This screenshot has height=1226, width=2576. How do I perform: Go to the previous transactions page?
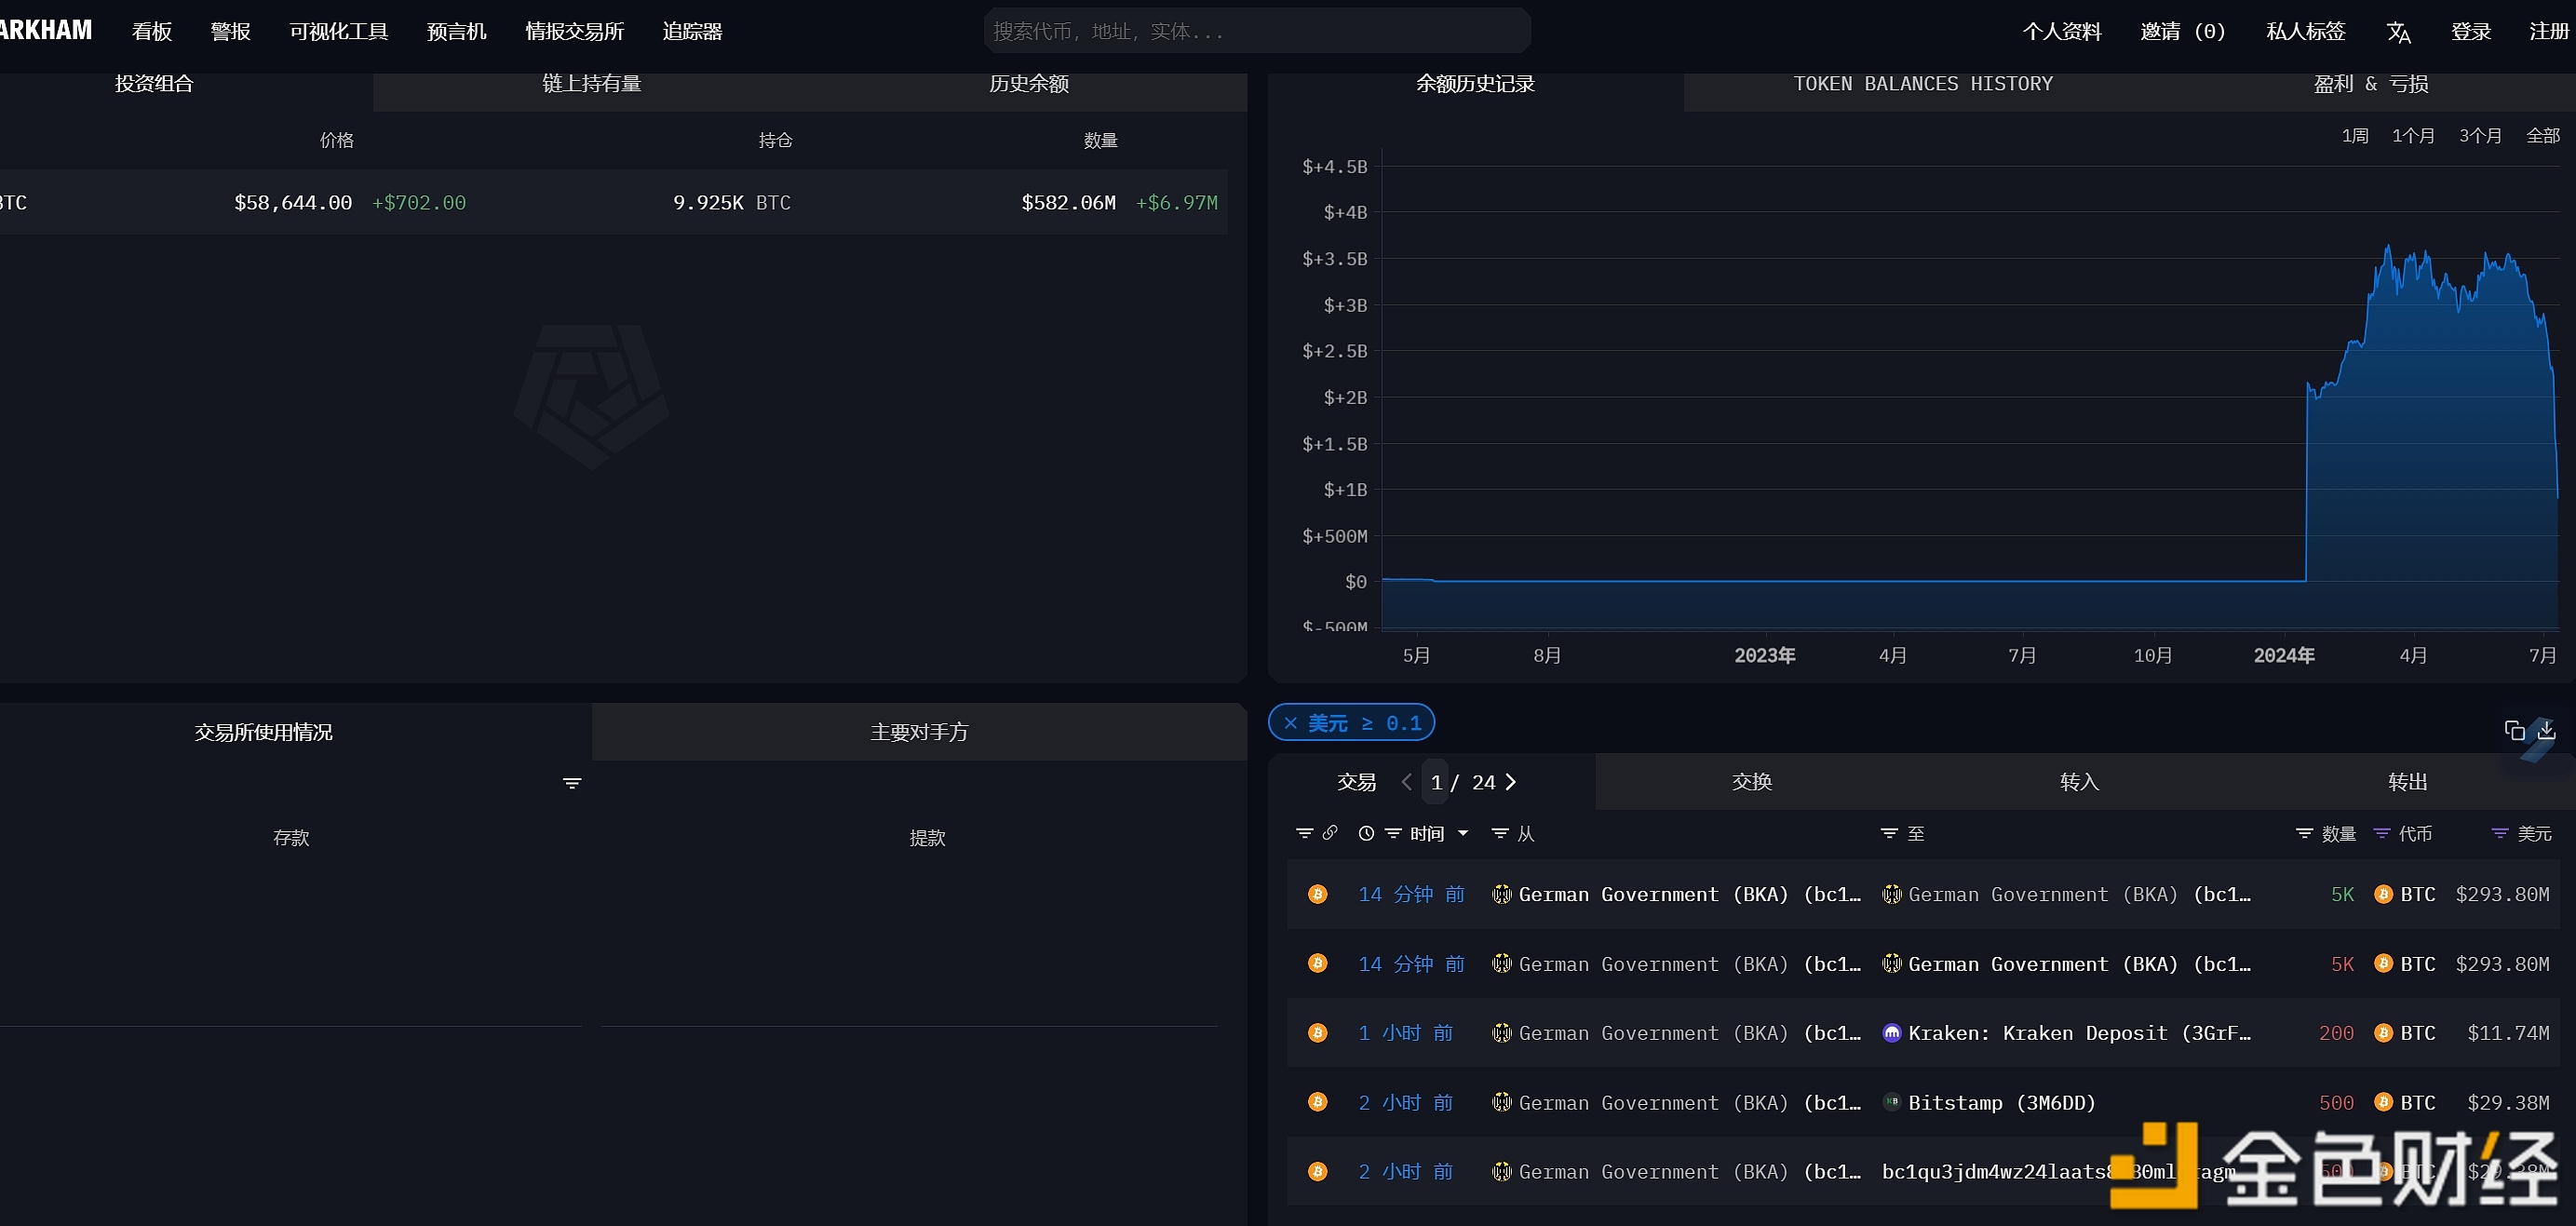1407,782
